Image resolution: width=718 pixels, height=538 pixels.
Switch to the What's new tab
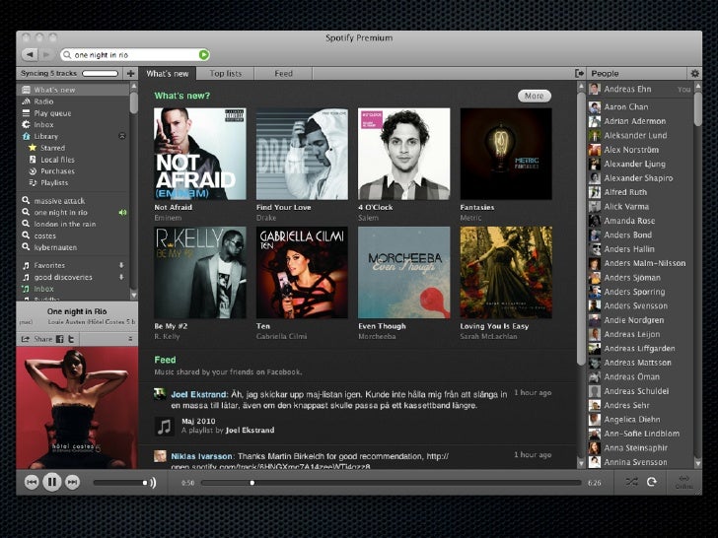(168, 73)
